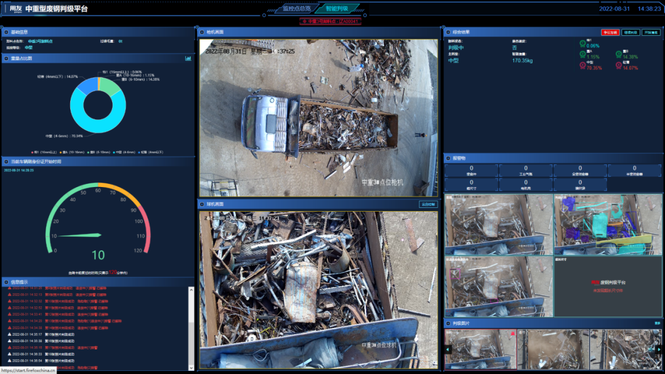The image size is (665, 374).
Task: Select the 14:34:20 log entry text
Action: [67, 321]
